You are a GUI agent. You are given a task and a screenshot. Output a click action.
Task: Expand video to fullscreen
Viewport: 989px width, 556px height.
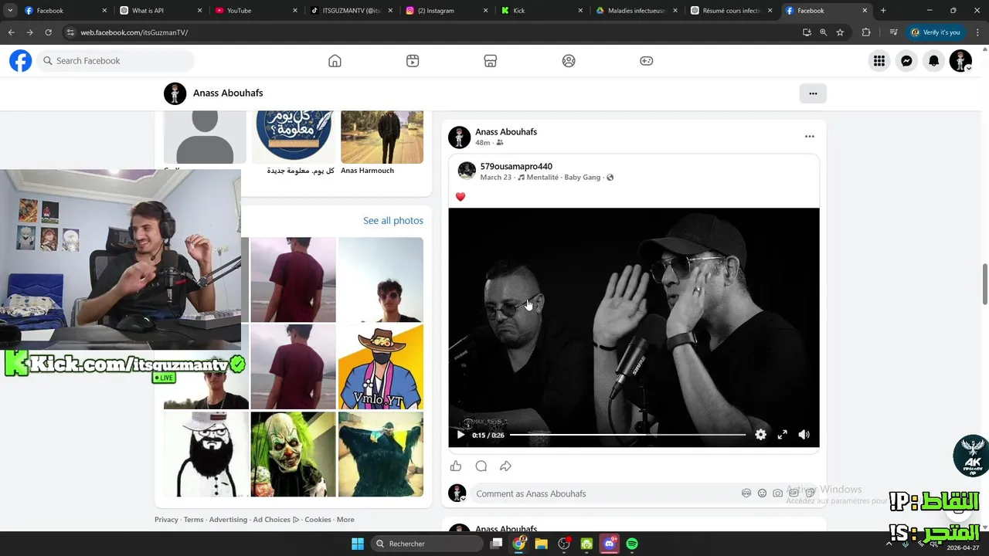[783, 435]
